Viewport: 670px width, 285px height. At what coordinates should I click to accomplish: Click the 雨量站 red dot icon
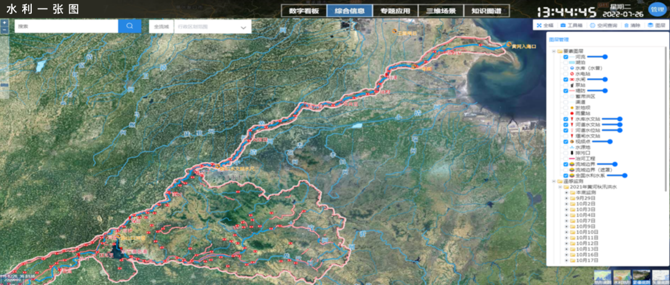pos(572,113)
